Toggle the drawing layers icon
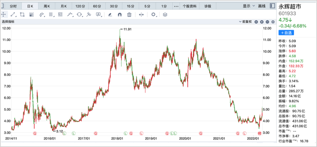The height and width of the screenshot is (147, 317). [165, 14]
